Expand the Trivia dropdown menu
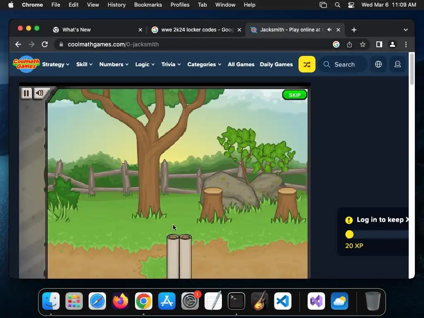This screenshot has height=318, width=424. point(171,64)
